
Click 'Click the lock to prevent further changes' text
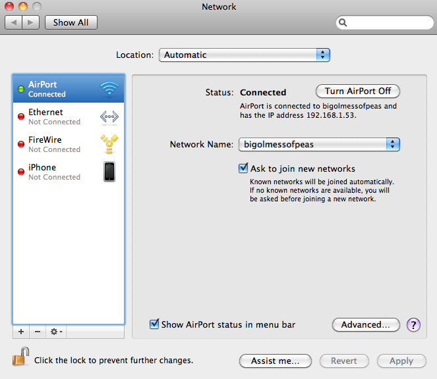point(114,361)
